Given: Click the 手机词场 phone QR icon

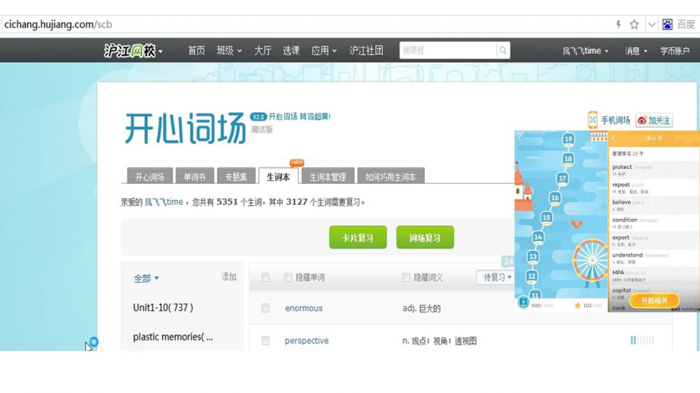Looking at the screenshot, I should click(x=593, y=120).
